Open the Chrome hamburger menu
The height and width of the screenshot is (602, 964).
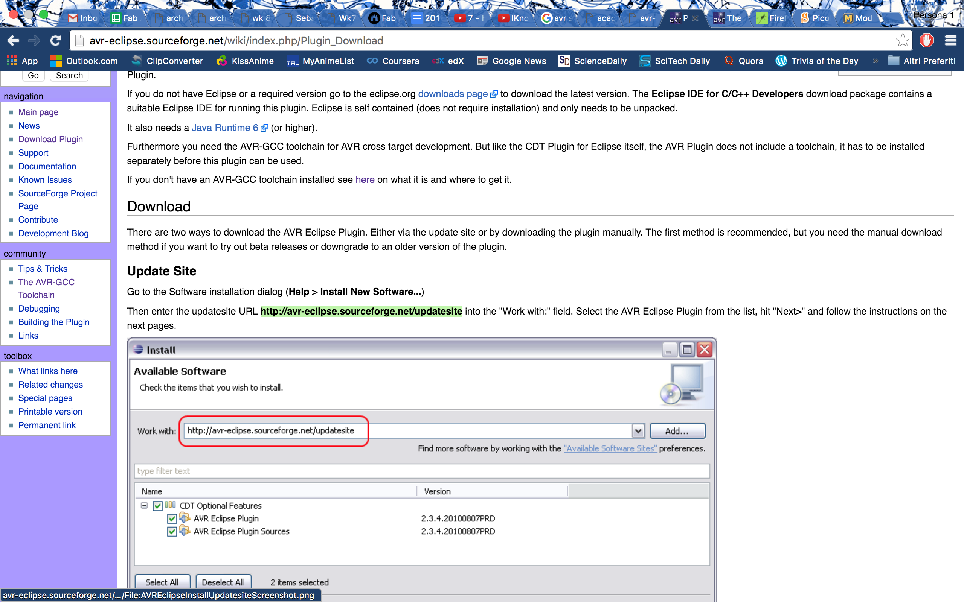click(951, 41)
